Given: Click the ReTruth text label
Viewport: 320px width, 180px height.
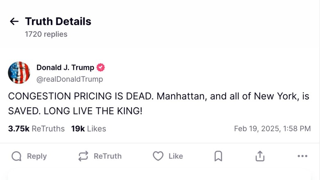Looking at the screenshot, I should [x=107, y=156].
